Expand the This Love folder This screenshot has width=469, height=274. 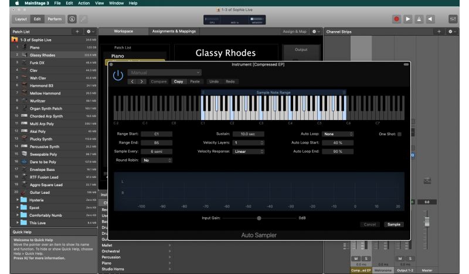click(x=18, y=222)
